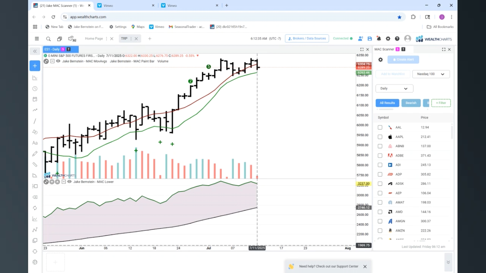Check the ADBE row checkbox
486x273 pixels.
coord(380,155)
